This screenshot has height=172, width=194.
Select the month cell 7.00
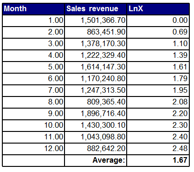(x=34, y=90)
